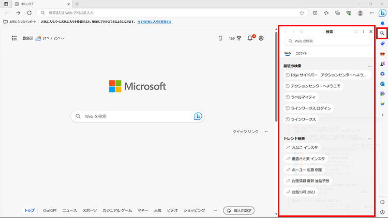Open the Tools briefcase icon in sidebar
Screen dimensions: 388x218
pos(382,53)
